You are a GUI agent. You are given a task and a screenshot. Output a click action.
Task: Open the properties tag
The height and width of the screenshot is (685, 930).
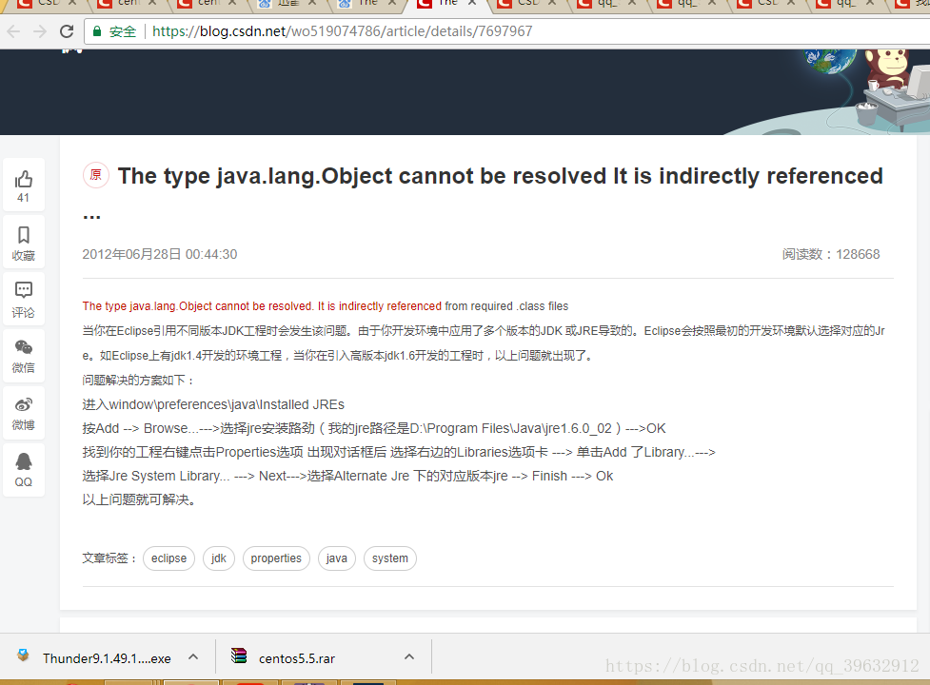point(276,558)
